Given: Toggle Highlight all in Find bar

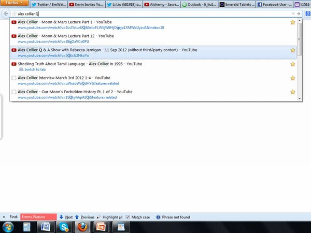Looking at the screenshot, I should [x=110, y=217].
